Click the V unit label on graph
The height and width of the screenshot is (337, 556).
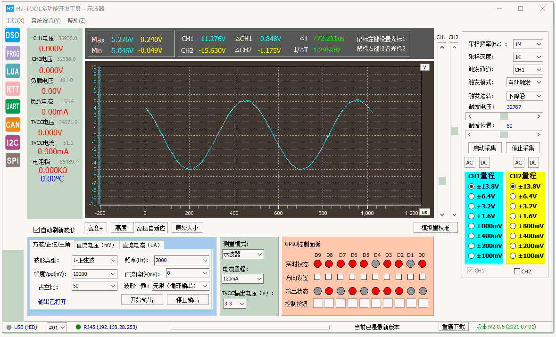tap(425, 67)
